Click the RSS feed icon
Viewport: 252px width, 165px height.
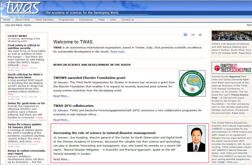pyautogui.click(x=185, y=35)
